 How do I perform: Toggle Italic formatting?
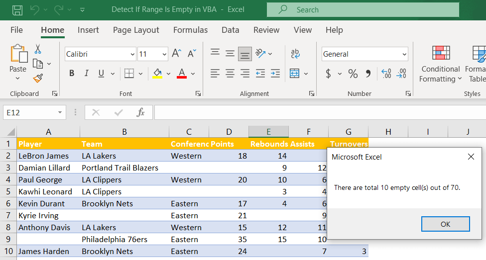point(87,74)
